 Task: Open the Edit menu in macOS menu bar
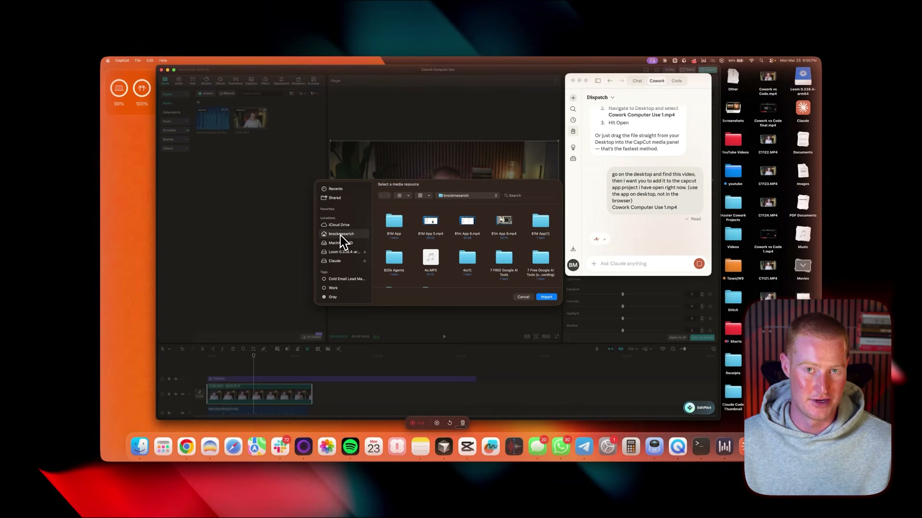point(150,60)
